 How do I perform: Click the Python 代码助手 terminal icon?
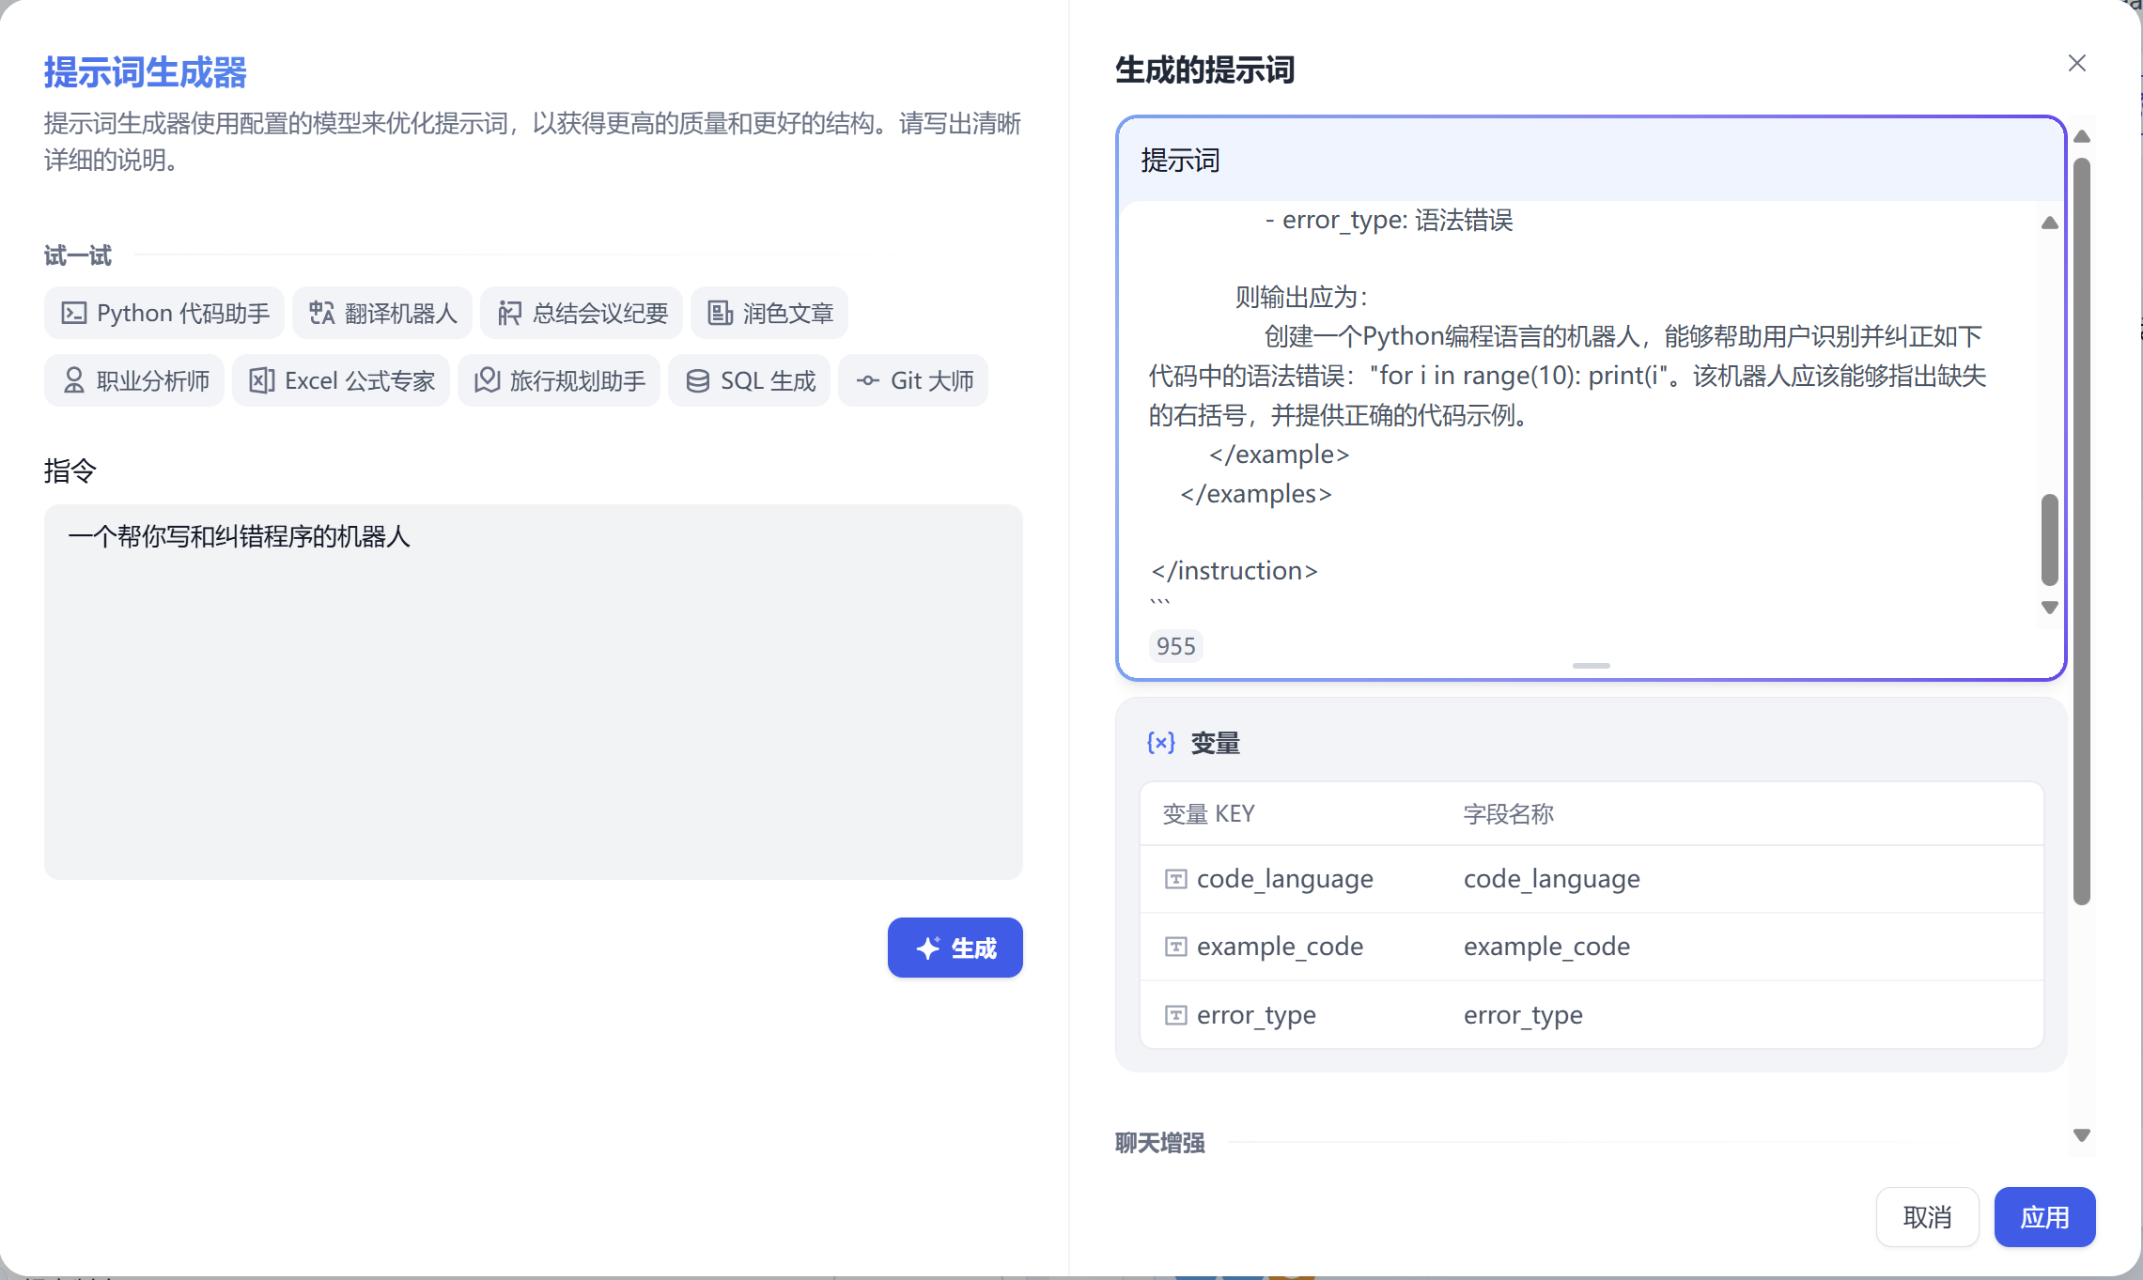tap(73, 313)
